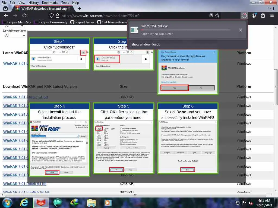View site security padlock info
Image resolution: width=278 pixels, height=208 pixels.
click(x=58, y=15)
